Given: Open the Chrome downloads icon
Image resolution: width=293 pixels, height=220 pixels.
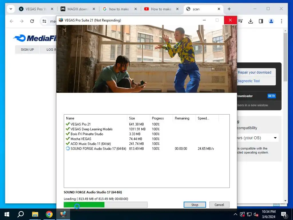Looking at the screenshot, I should [251, 21].
